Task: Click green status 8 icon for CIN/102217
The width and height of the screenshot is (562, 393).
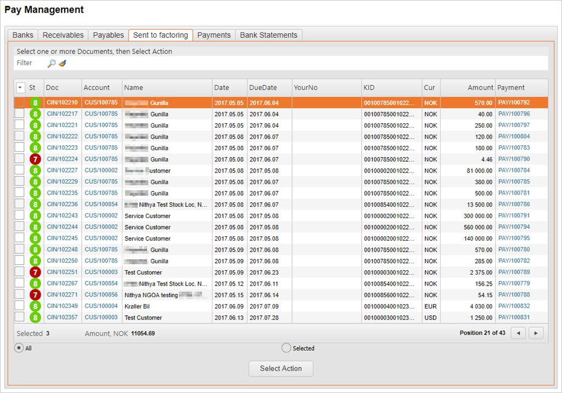Action: tap(35, 114)
